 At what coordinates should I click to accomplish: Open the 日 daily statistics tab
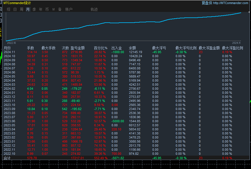(x=15, y=9)
